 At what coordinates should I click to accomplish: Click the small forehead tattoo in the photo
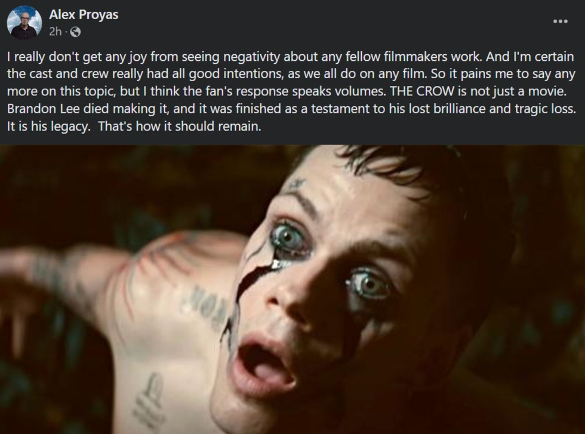[x=297, y=184]
